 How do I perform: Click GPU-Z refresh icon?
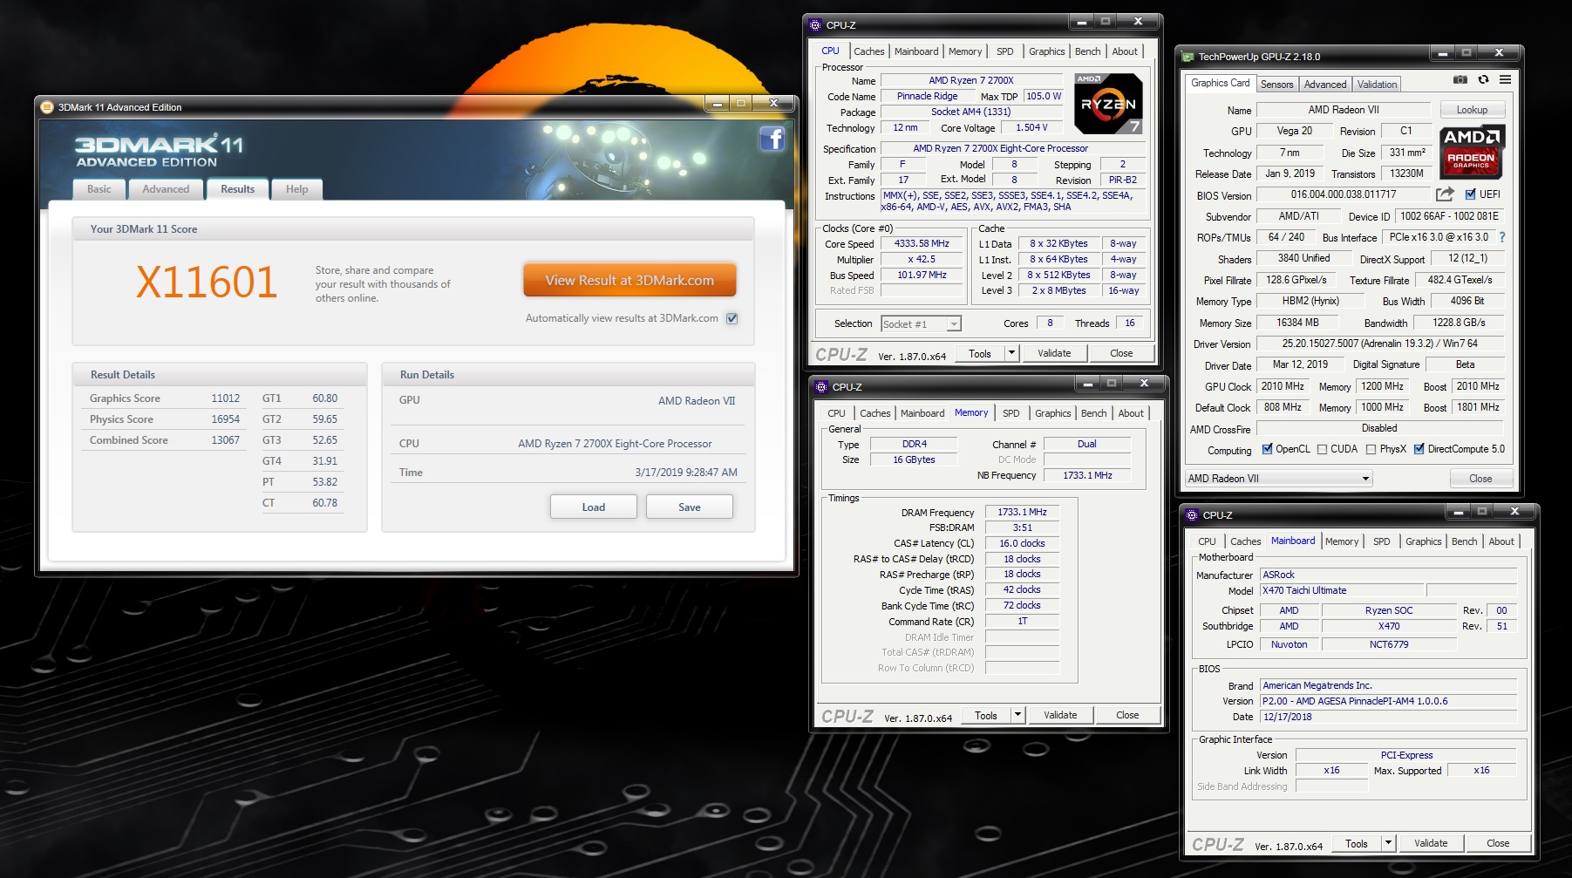(1483, 79)
